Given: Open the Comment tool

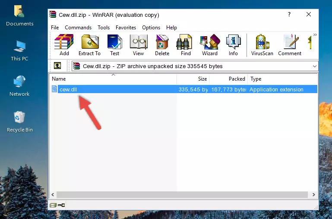Looking at the screenshot, I should pyautogui.click(x=290, y=45).
